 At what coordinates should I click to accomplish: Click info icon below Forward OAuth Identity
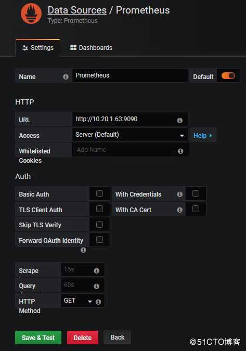pyautogui.click(x=83, y=250)
